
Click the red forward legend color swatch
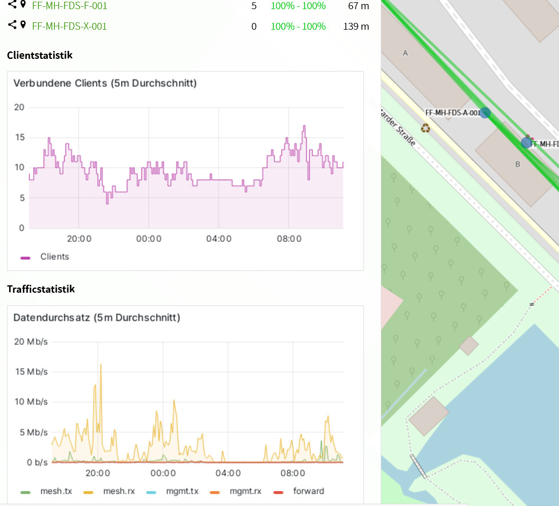tap(279, 492)
